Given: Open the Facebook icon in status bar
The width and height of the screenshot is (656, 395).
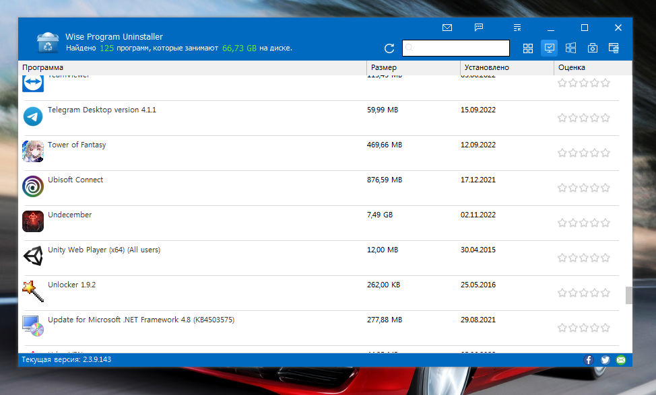Looking at the screenshot, I should [589, 360].
